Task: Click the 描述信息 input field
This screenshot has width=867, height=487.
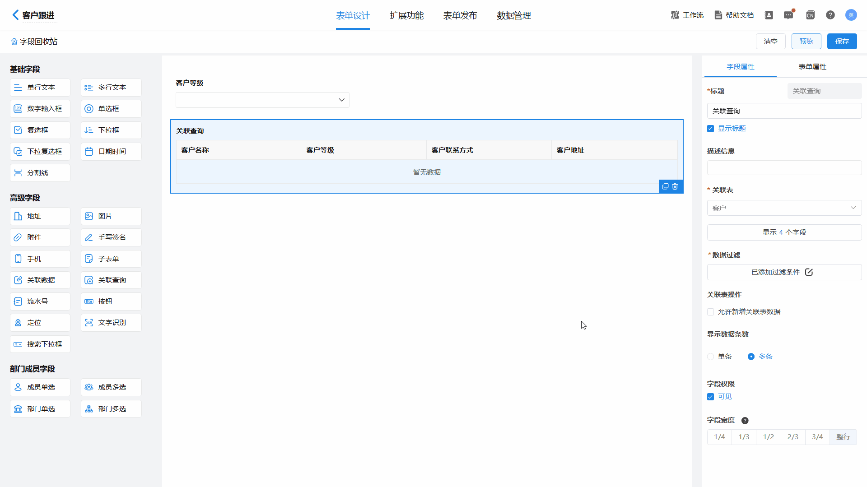Action: [x=784, y=168]
